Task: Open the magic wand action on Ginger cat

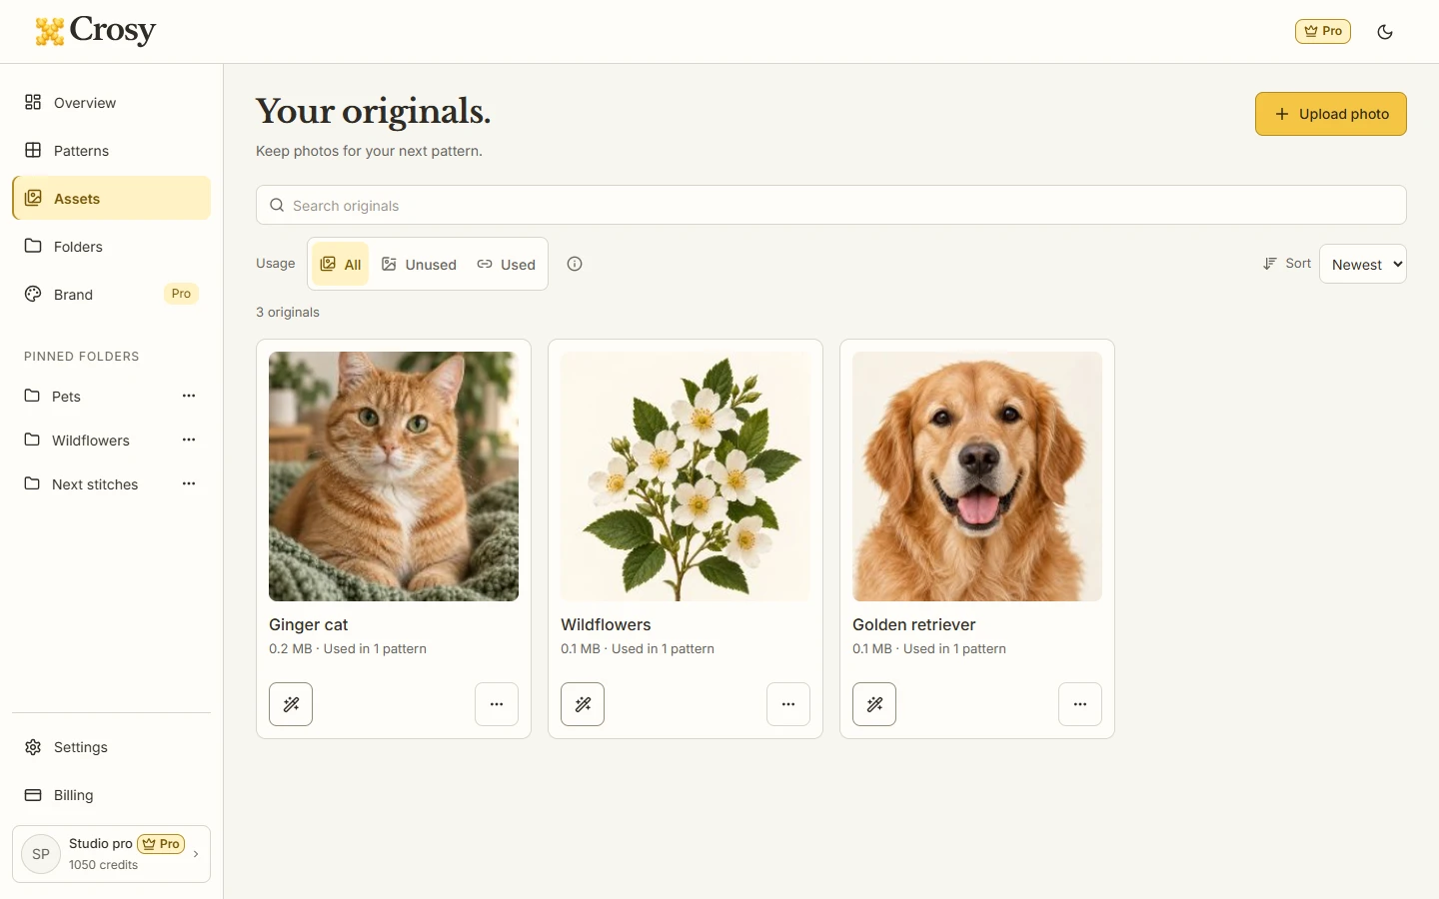Action: pyautogui.click(x=291, y=704)
